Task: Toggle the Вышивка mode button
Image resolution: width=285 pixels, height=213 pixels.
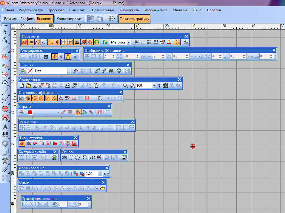Action: click(x=45, y=18)
